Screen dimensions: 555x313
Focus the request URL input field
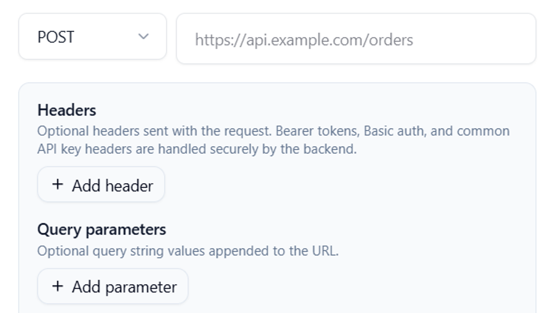point(356,38)
